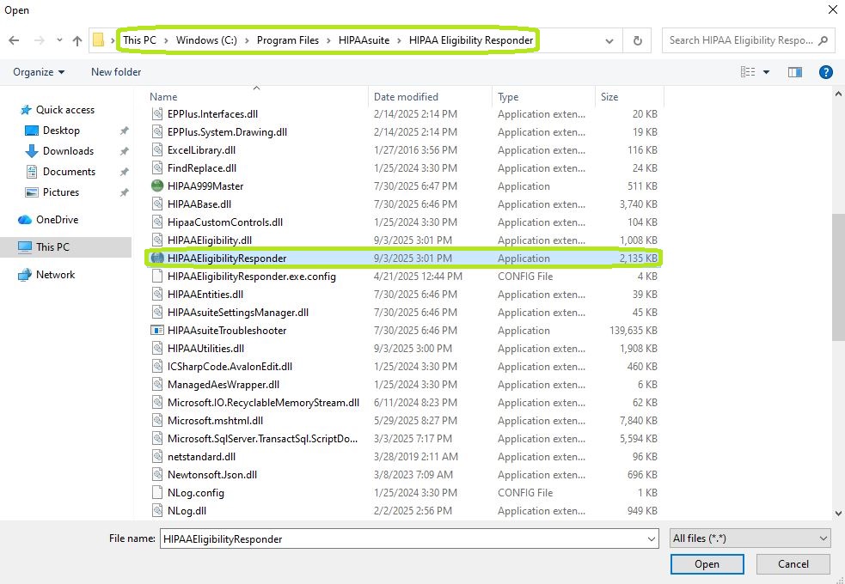This screenshot has height=584, width=845.
Task: Sort files by the Size column
Action: [609, 97]
